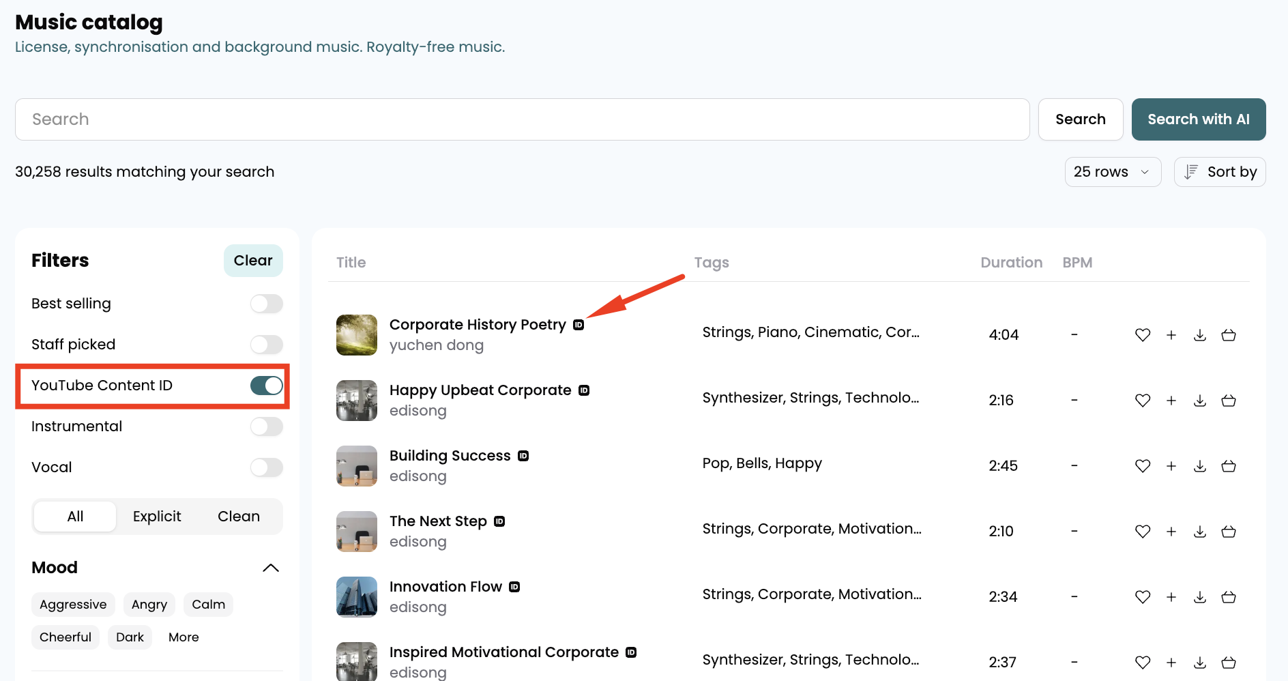Enable the Best selling filter
Image resolution: width=1288 pixels, height=681 pixels.
pyautogui.click(x=266, y=304)
